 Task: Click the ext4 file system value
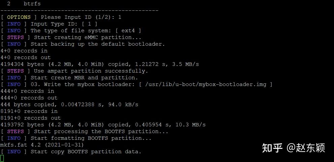pyautogui.click(x=128, y=31)
